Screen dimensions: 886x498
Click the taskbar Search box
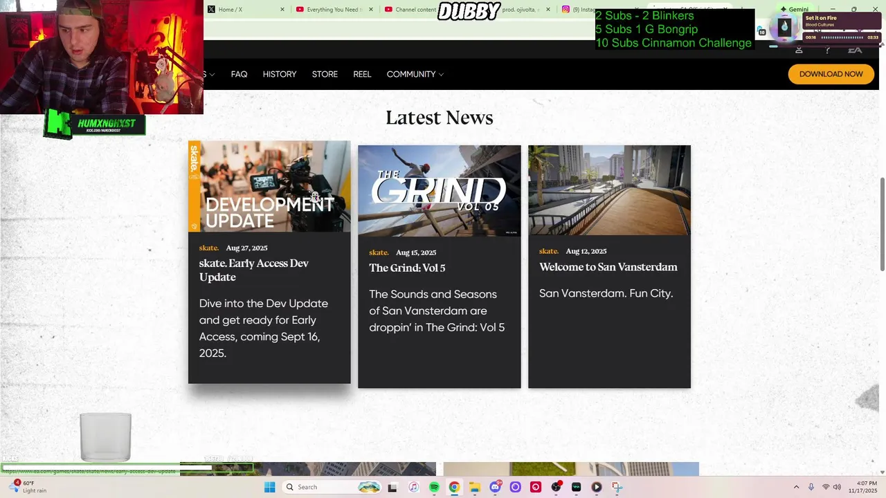pyautogui.click(x=333, y=487)
